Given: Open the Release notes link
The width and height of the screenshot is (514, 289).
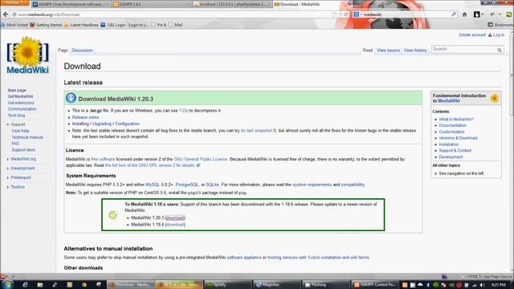Looking at the screenshot, I should pos(85,117).
